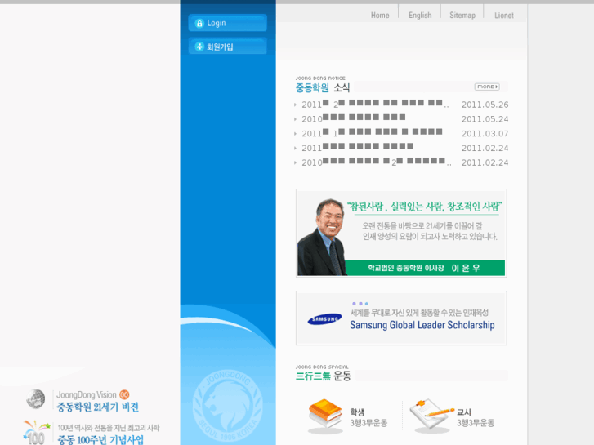Open the notice dated 2011.05.26
The image size is (594, 445).
tap(375, 105)
